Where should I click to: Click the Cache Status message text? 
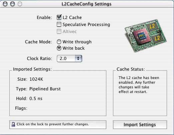click(x=139, y=85)
